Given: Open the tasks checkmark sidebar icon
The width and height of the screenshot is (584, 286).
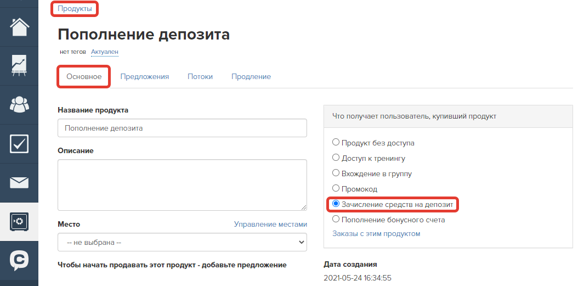Looking at the screenshot, I should point(19,144).
